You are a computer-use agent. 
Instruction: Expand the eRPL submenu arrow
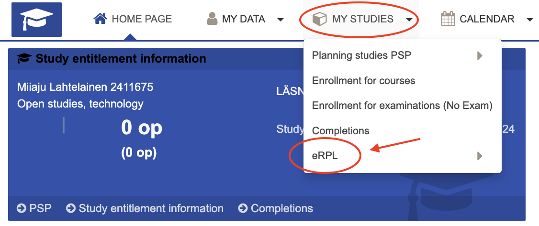(480, 156)
